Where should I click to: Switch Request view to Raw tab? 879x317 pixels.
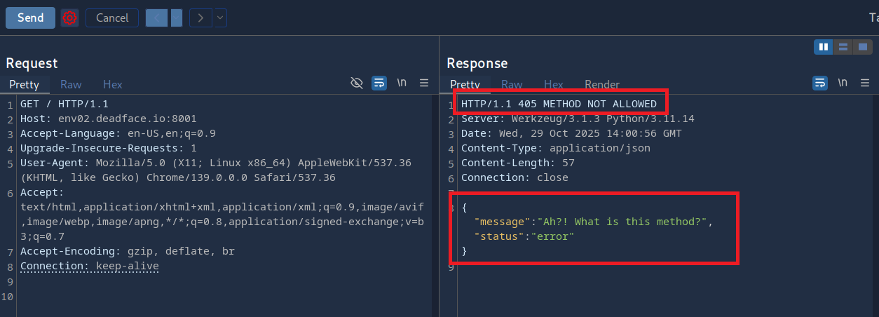click(x=71, y=84)
